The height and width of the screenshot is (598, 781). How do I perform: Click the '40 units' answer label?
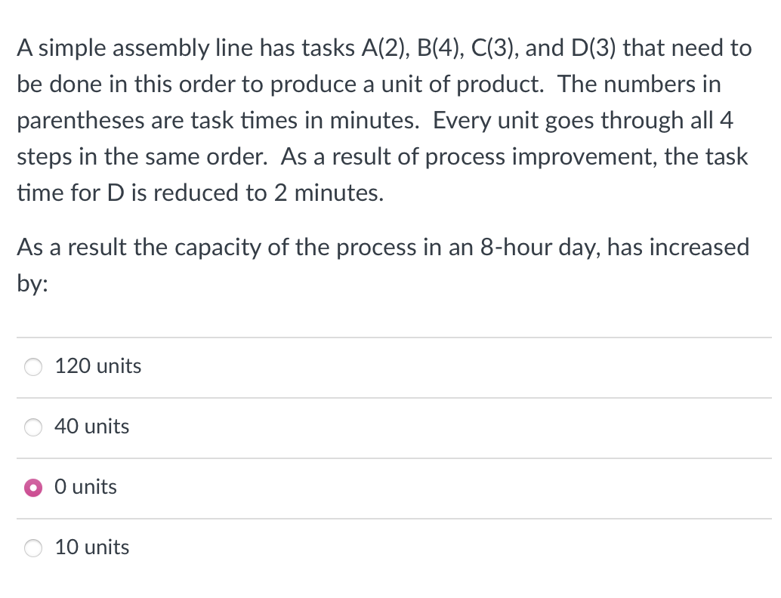(x=91, y=427)
